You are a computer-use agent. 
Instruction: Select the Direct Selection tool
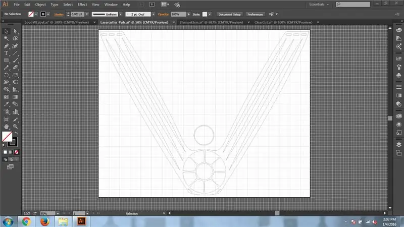pyautogui.click(x=15, y=31)
